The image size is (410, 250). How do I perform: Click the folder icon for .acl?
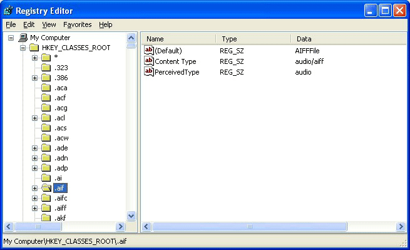click(46, 118)
